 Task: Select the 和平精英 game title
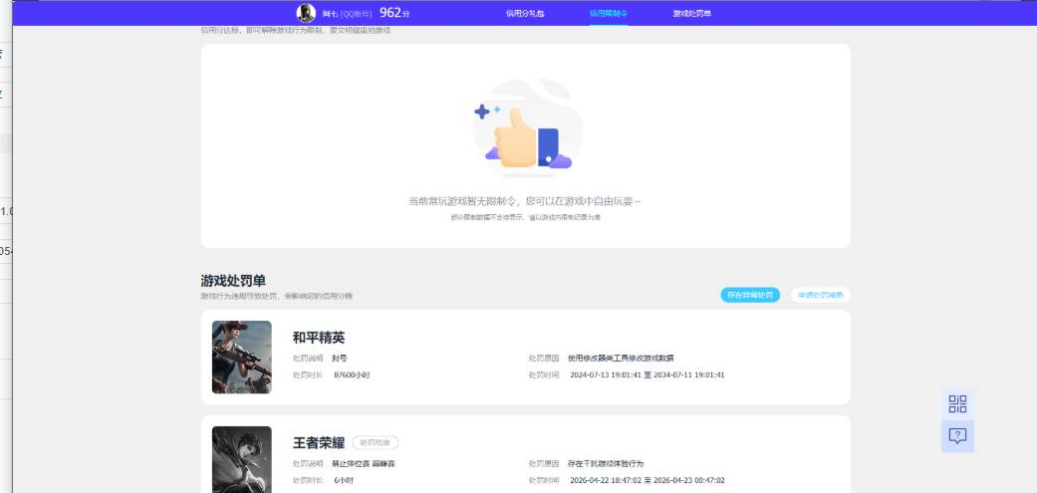[x=319, y=338]
